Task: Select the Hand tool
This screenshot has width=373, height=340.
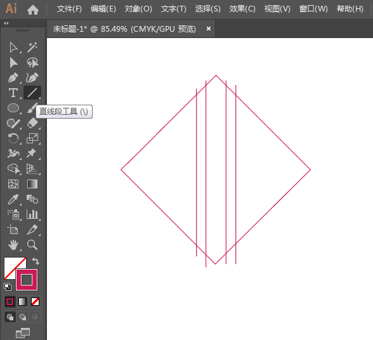Action: (x=13, y=245)
